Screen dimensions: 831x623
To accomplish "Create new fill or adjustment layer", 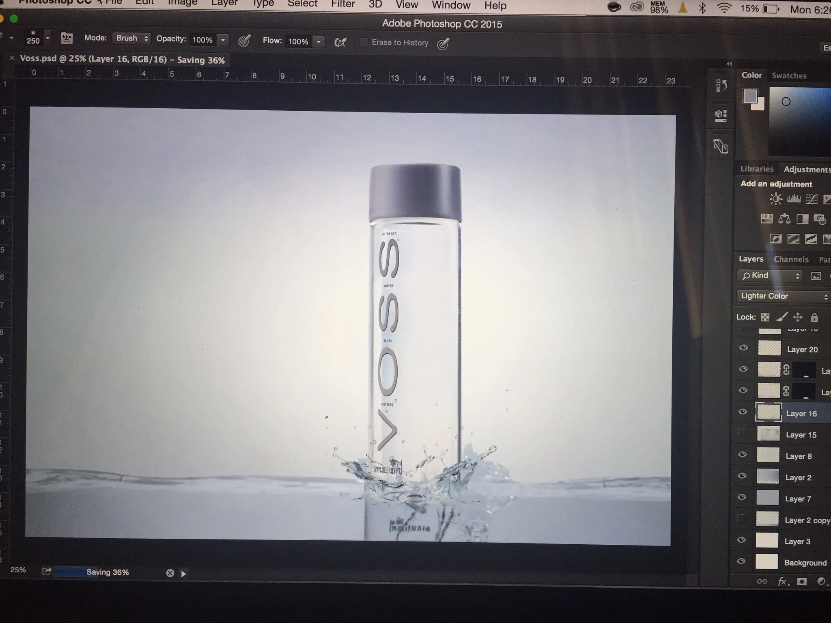I will (x=821, y=582).
